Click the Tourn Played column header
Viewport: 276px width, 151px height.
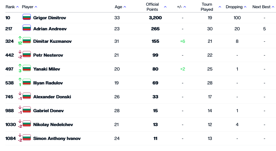click(207, 7)
